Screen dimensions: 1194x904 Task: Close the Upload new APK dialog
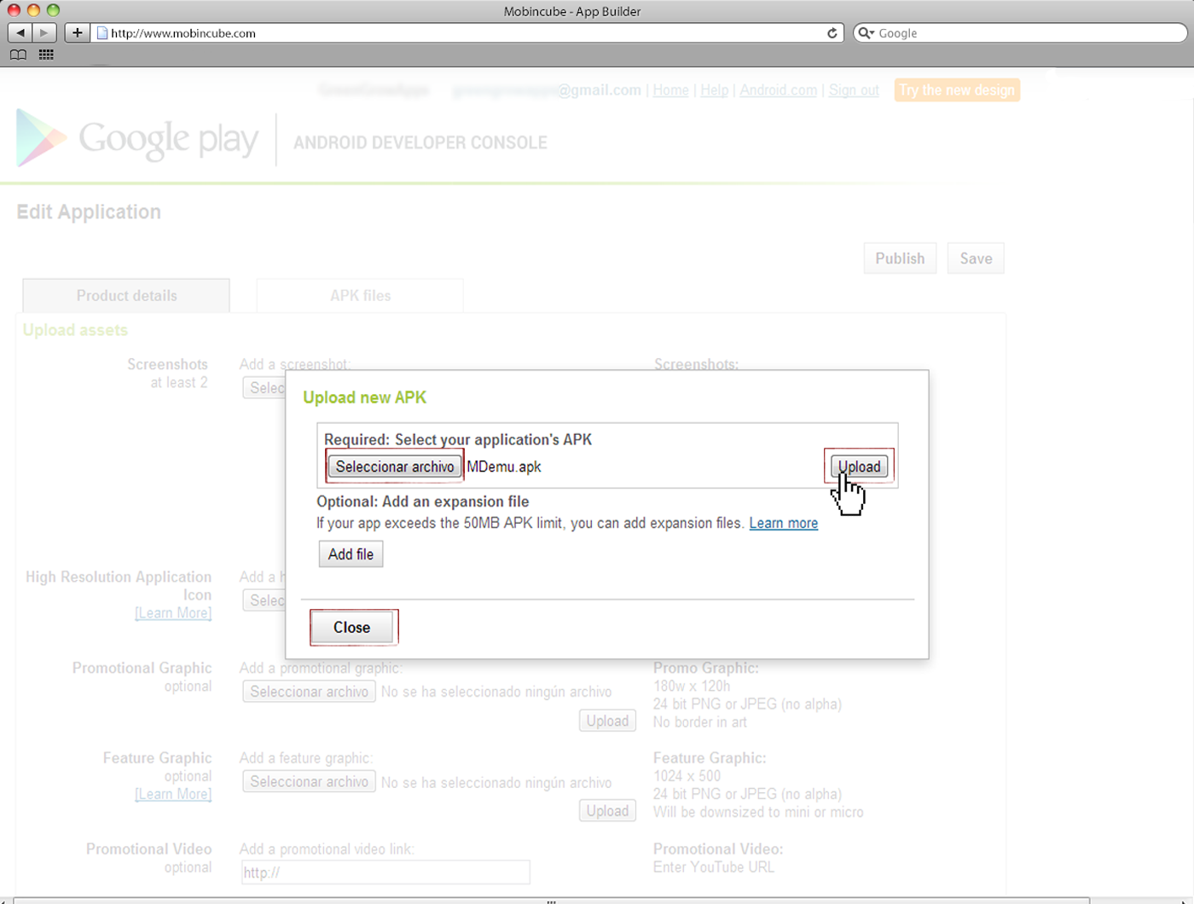pyautogui.click(x=351, y=628)
